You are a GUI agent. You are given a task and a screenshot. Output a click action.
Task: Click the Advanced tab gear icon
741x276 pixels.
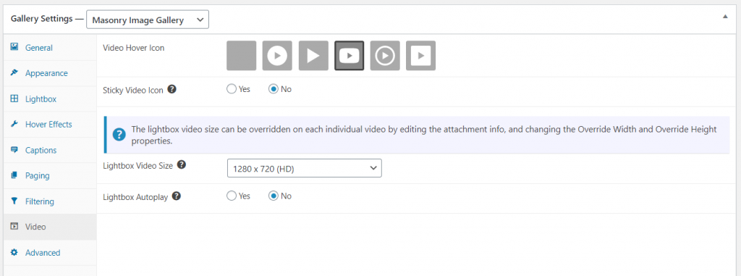(14, 252)
